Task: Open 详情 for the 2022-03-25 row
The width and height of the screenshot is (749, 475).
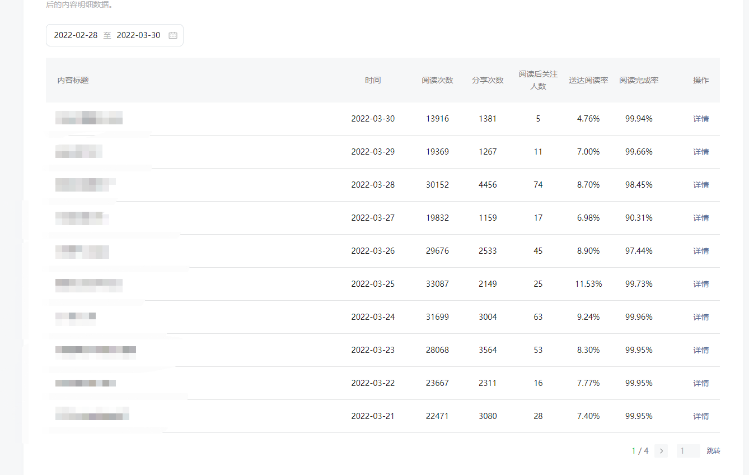Action: tap(701, 284)
